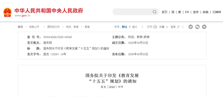Image resolution: width=223 pixels, height=97 pixels.
Task: Go to breadcrumb 信息公开
Action: pos(34,27)
